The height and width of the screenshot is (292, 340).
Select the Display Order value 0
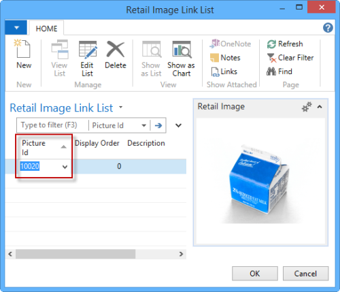pyautogui.click(x=119, y=166)
